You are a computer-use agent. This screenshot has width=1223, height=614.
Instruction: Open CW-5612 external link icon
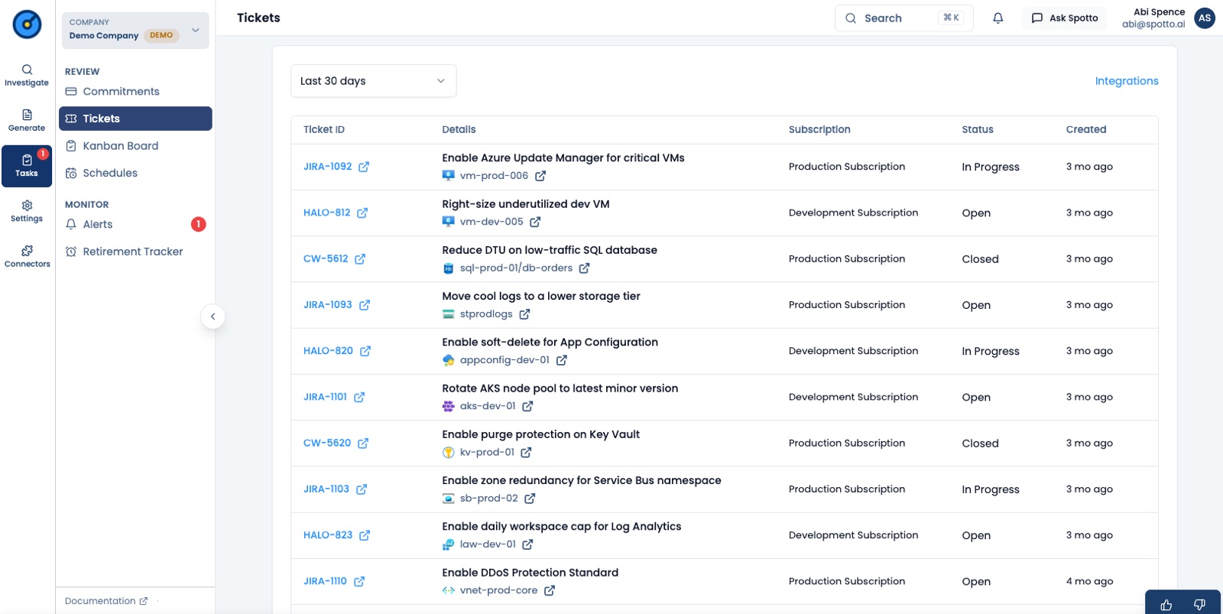point(360,259)
